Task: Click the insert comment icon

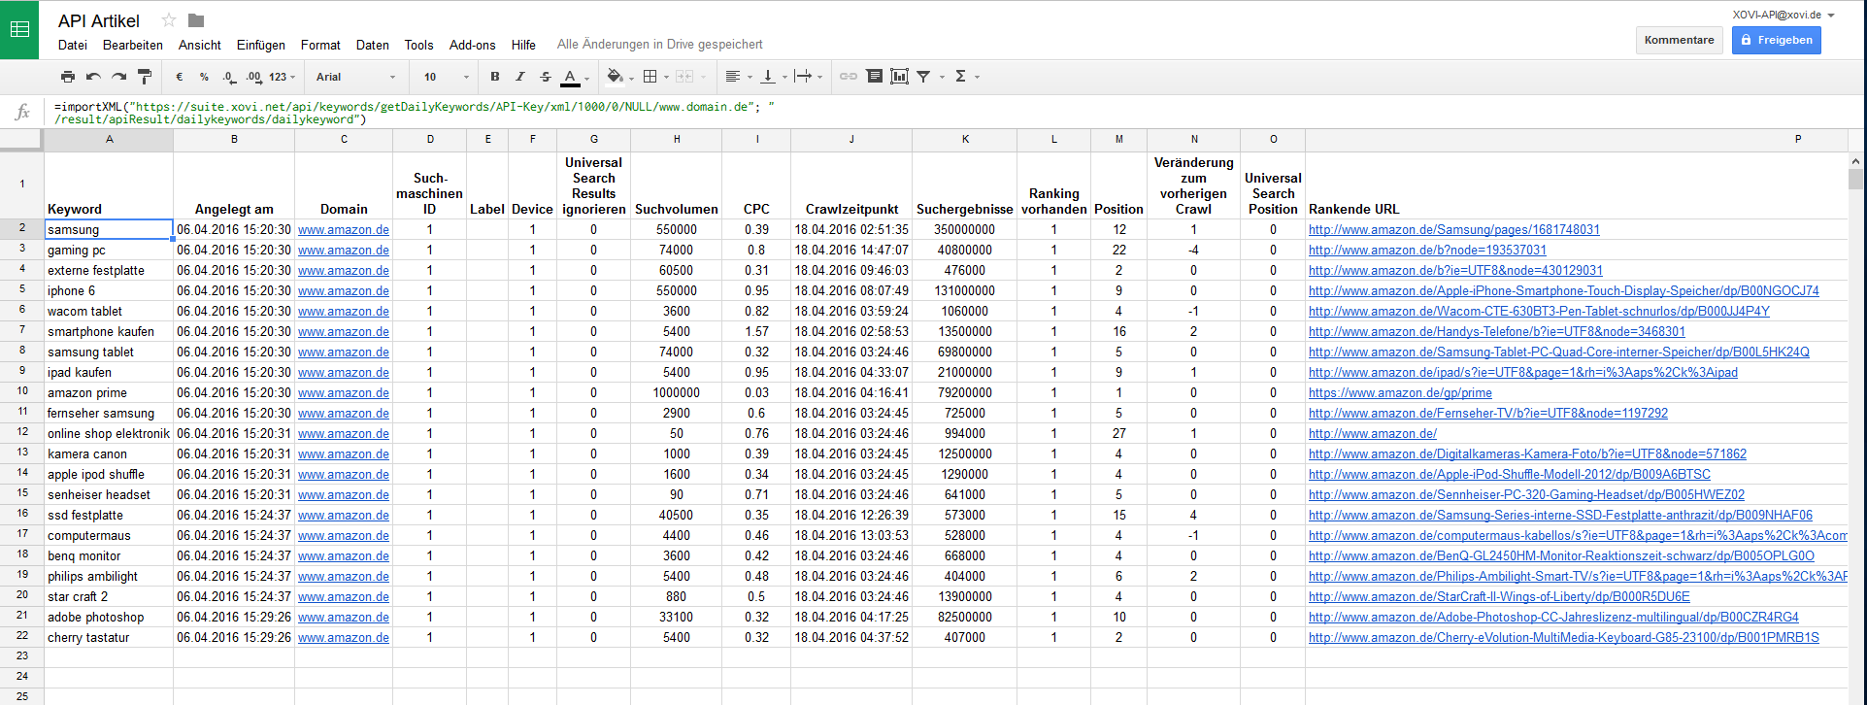Action: click(875, 77)
